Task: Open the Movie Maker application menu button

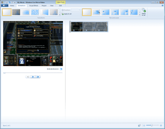Action: (5, 6)
